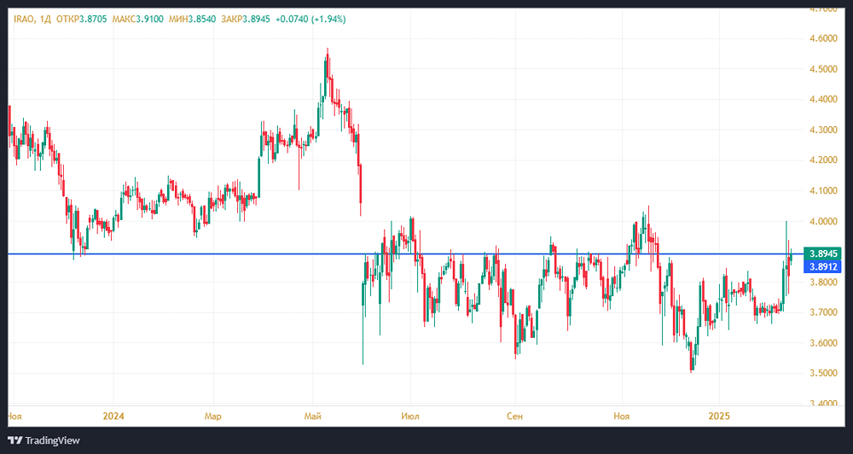This screenshot has height=454, width=853.
Task: Click the 4.5000 price scale label
Action: [x=823, y=69]
